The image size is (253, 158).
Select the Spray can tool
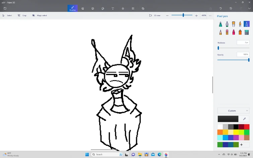240,32
